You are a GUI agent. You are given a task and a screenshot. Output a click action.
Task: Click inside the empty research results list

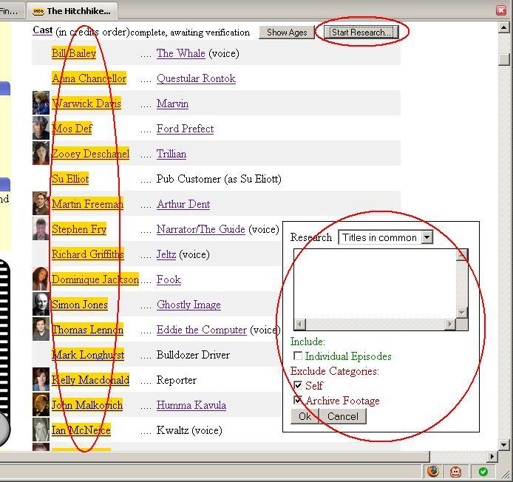pos(375,284)
